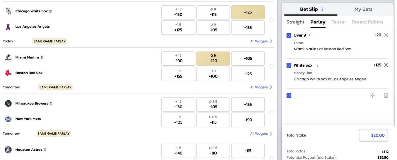
Task: Click the Chicago White Sox team logo
Action: coord(8,11)
